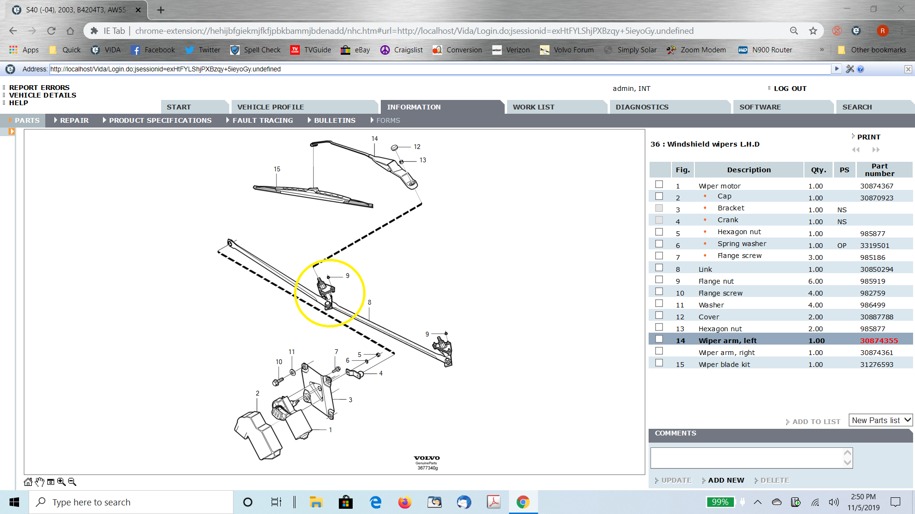This screenshot has height=514, width=915.
Task: Click the diagram home reset icon
Action: point(28,482)
